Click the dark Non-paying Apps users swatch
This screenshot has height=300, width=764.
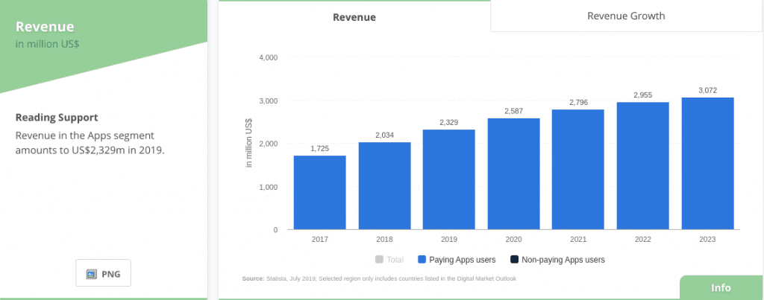(x=514, y=260)
